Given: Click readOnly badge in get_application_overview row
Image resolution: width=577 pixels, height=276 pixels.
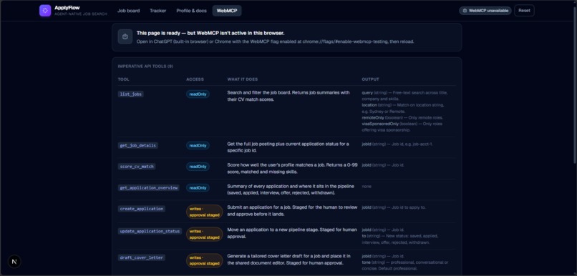Looking at the screenshot, I should coord(198,188).
